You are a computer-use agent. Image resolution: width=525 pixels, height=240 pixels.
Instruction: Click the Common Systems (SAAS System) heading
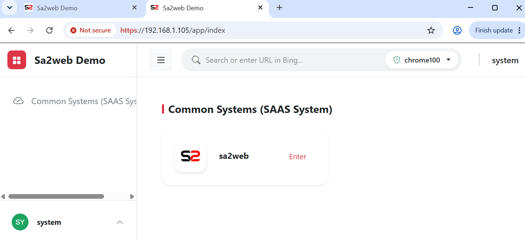250,109
